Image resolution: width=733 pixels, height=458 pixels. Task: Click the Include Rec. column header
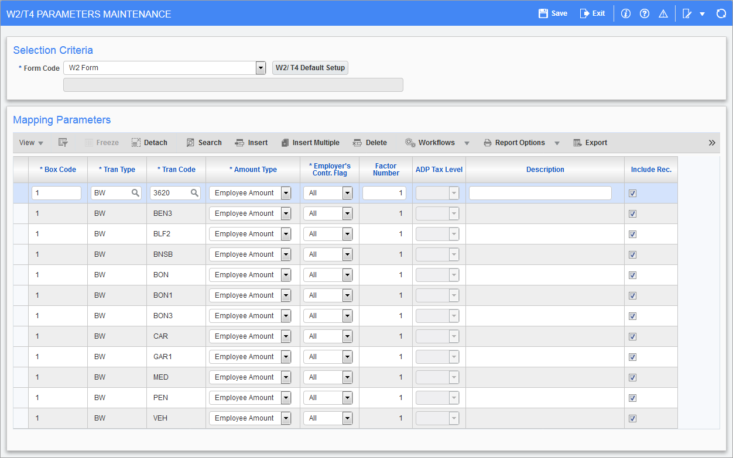[651, 170]
